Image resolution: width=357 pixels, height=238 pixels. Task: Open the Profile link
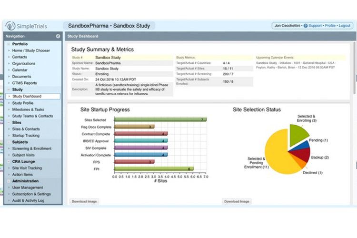[330, 26]
